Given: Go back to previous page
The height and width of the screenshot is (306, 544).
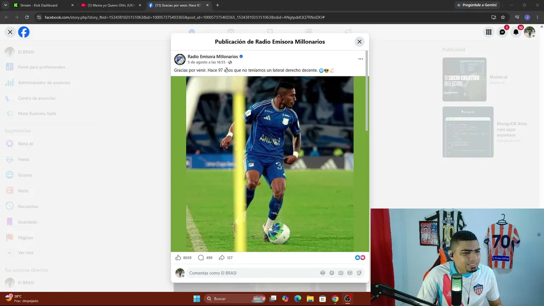Looking at the screenshot, I should pos(6,17).
